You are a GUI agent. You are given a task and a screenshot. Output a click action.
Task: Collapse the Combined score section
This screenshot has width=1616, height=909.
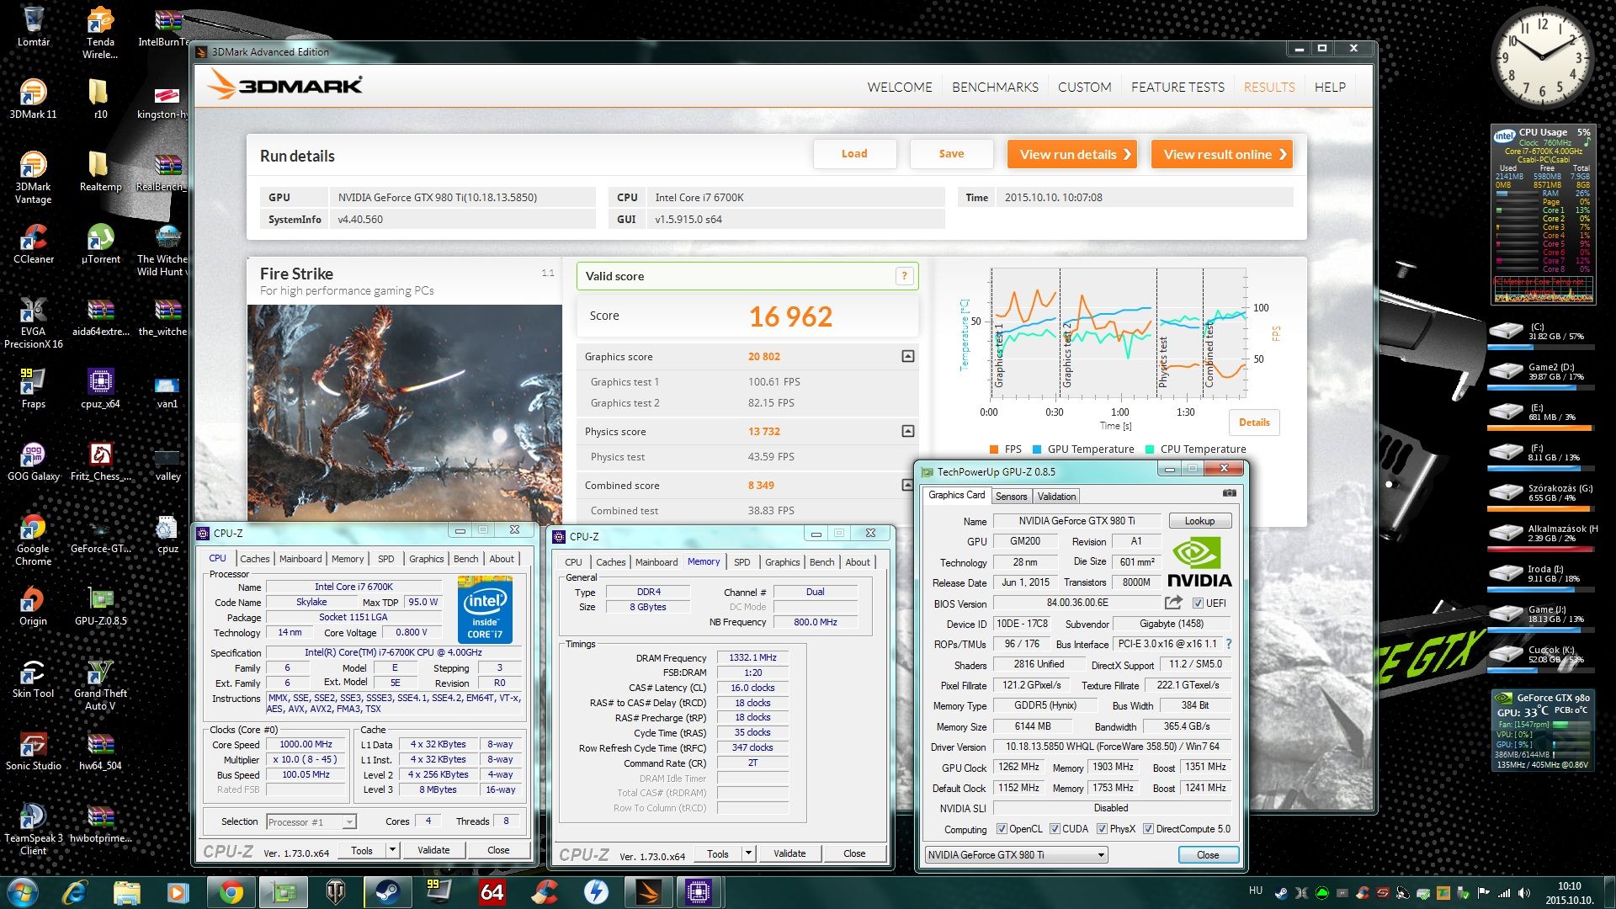pyautogui.click(x=907, y=486)
